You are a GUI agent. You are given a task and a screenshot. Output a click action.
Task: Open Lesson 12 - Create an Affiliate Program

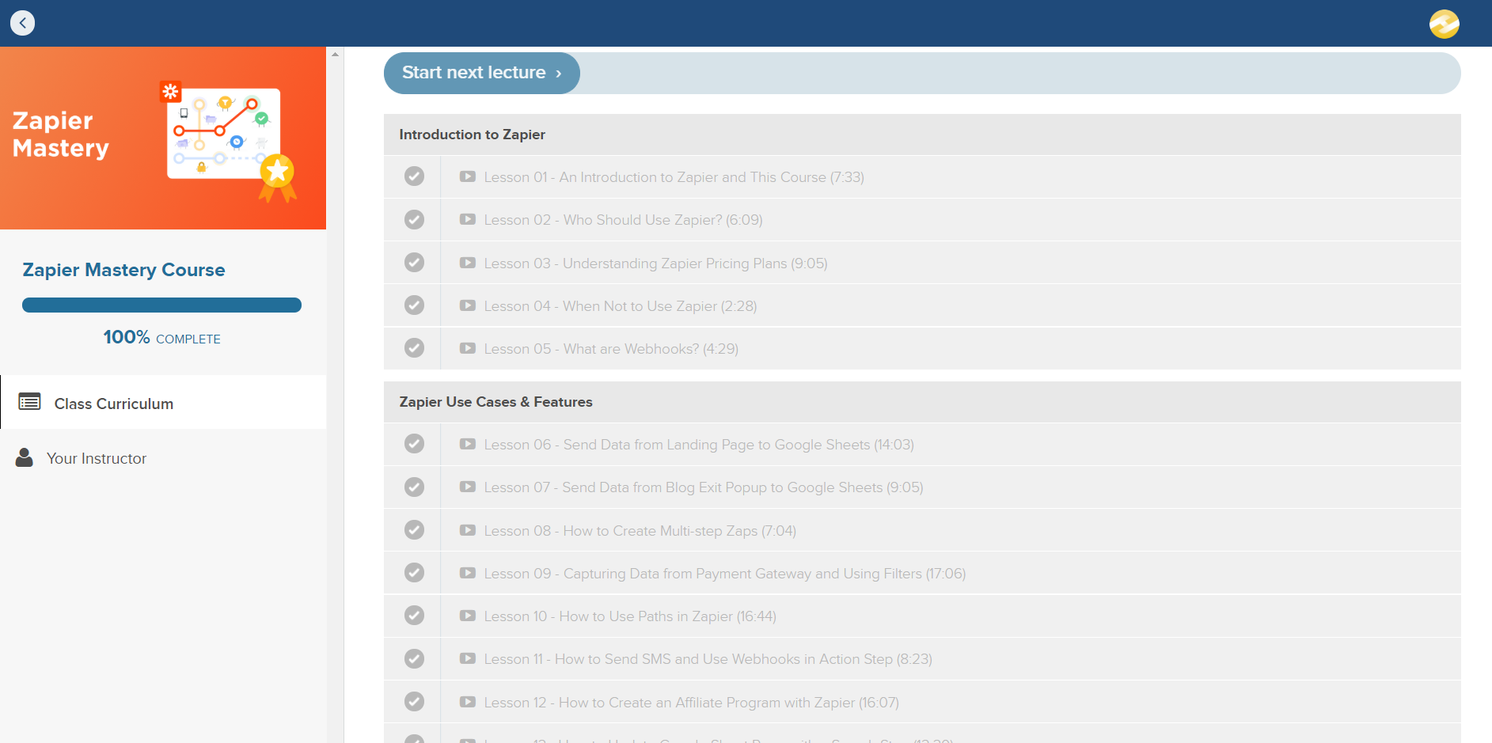[x=691, y=703]
